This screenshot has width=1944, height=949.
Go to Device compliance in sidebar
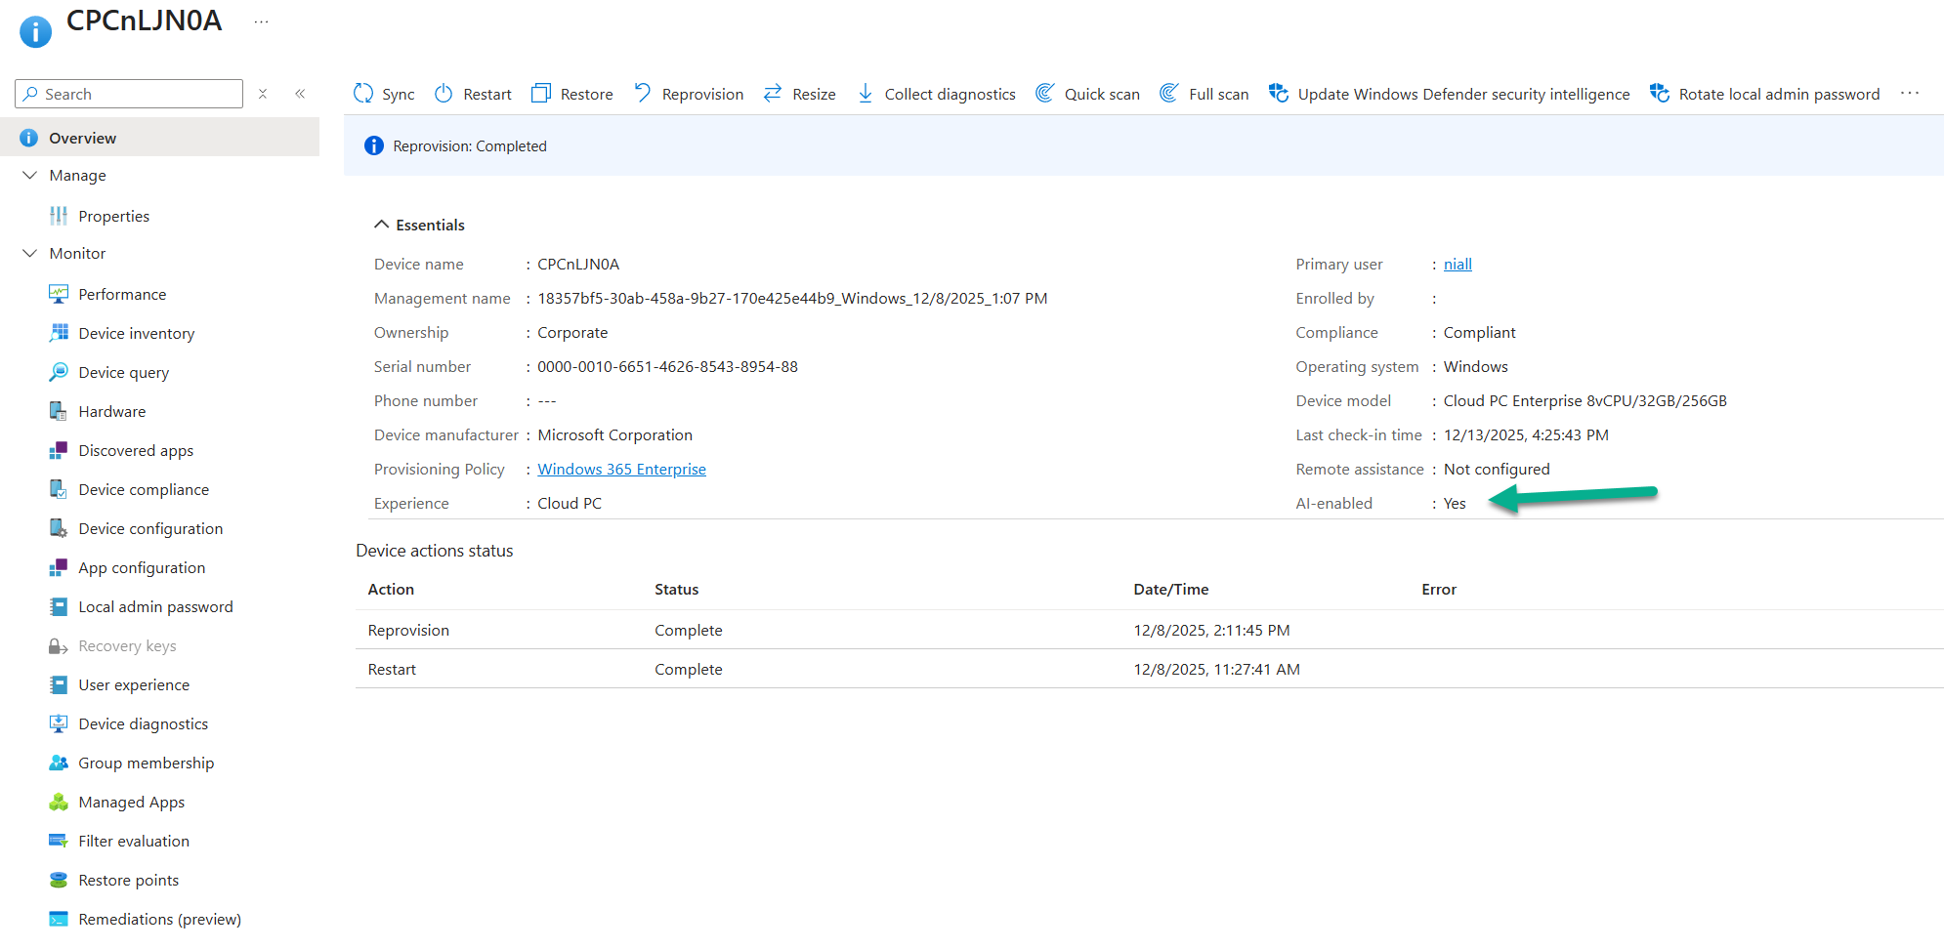tap(143, 490)
